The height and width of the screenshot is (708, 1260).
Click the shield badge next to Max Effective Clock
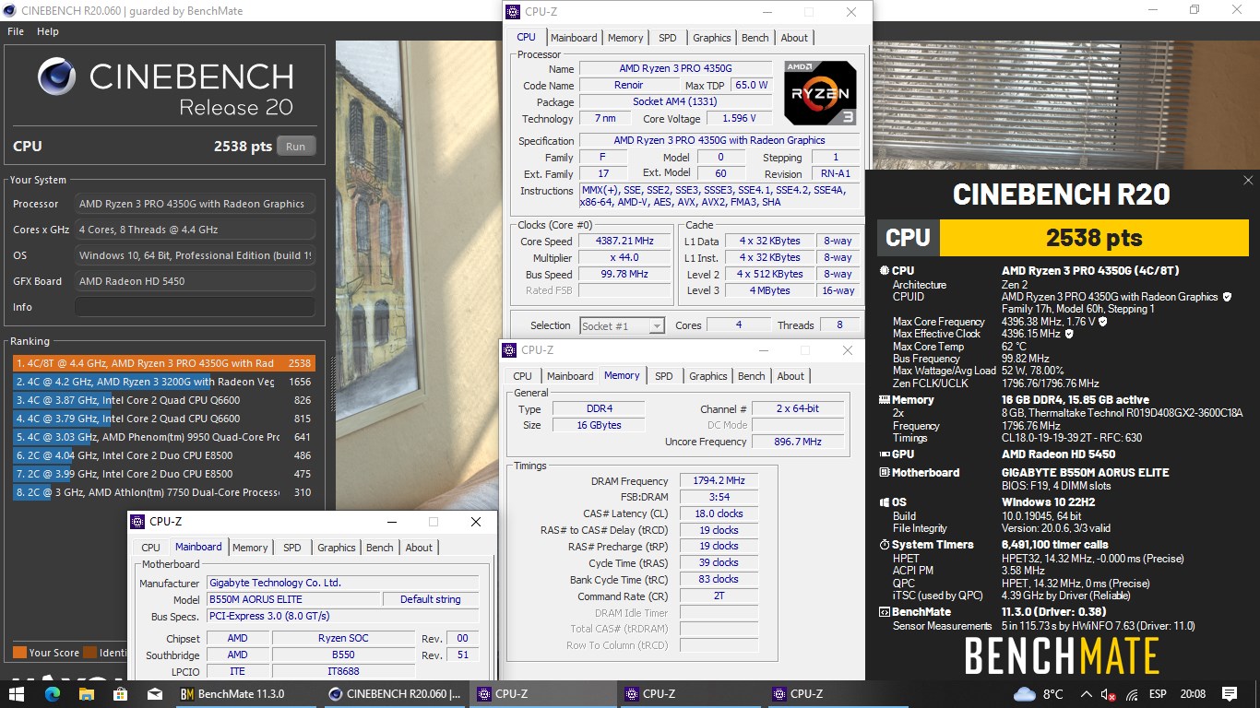(x=1069, y=334)
